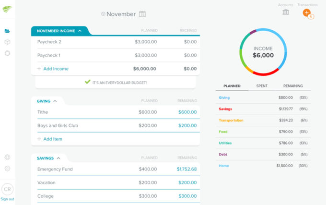Click the cube icon in left sidebar
Image resolution: width=326 pixels, height=205 pixels.
click(7, 42)
